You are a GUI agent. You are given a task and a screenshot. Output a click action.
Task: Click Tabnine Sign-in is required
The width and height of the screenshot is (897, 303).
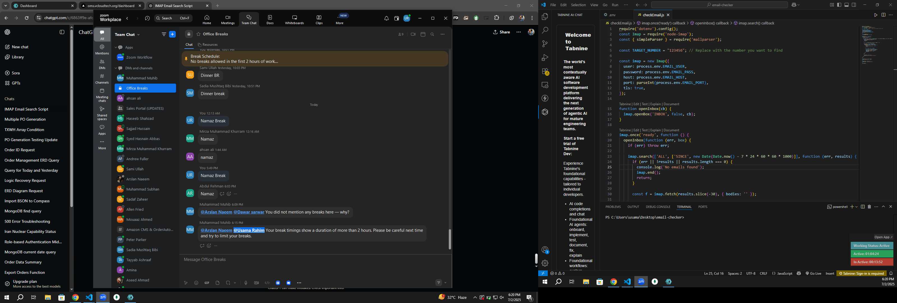coord(861,273)
